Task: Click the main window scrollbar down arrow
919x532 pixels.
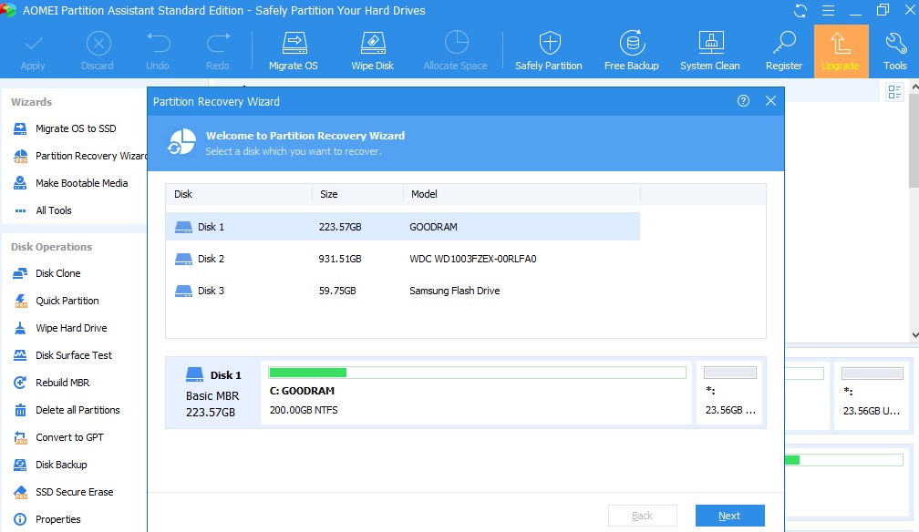Action: (915, 335)
